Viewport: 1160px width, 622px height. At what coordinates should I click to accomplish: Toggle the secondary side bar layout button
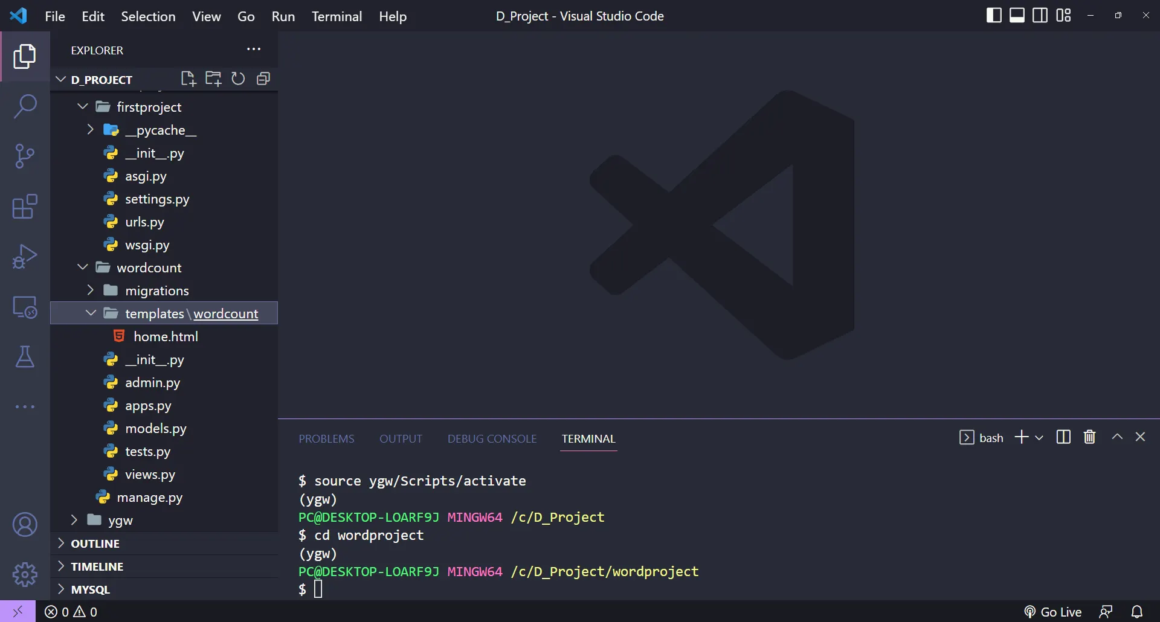click(x=1040, y=16)
